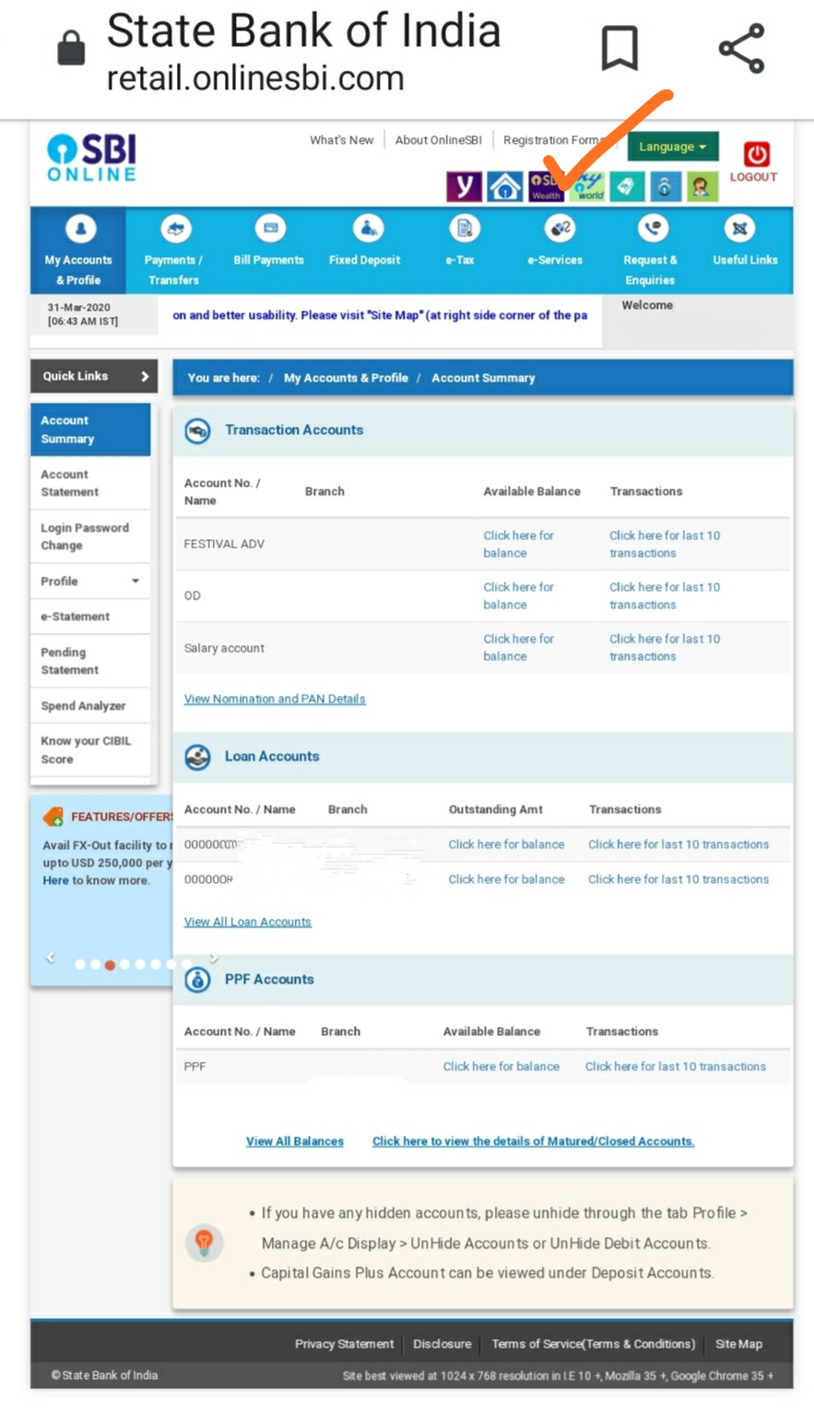
Task: Open the YONO purple 'y' icon
Action: [x=464, y=186]
